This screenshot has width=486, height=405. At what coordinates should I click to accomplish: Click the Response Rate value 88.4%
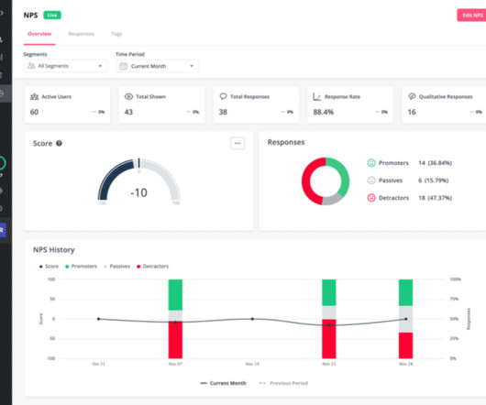coord(324,112)
